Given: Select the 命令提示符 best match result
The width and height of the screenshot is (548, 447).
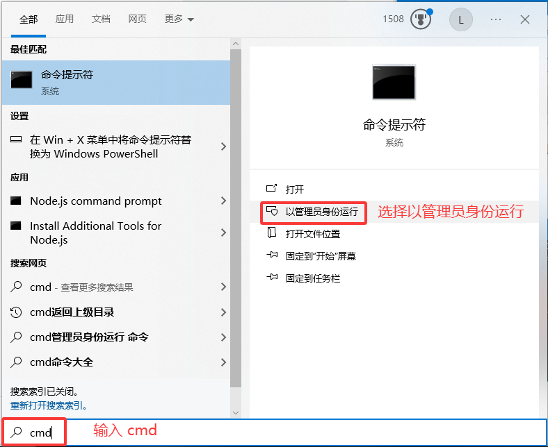Looking at the screenshot, I should tap(116, 83).
